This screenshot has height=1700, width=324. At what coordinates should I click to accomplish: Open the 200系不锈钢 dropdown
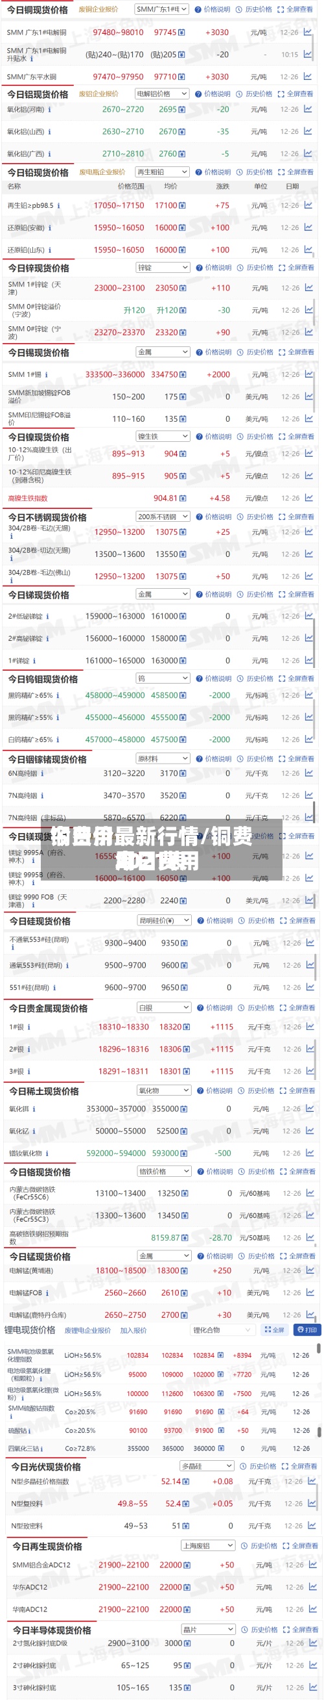163,517
